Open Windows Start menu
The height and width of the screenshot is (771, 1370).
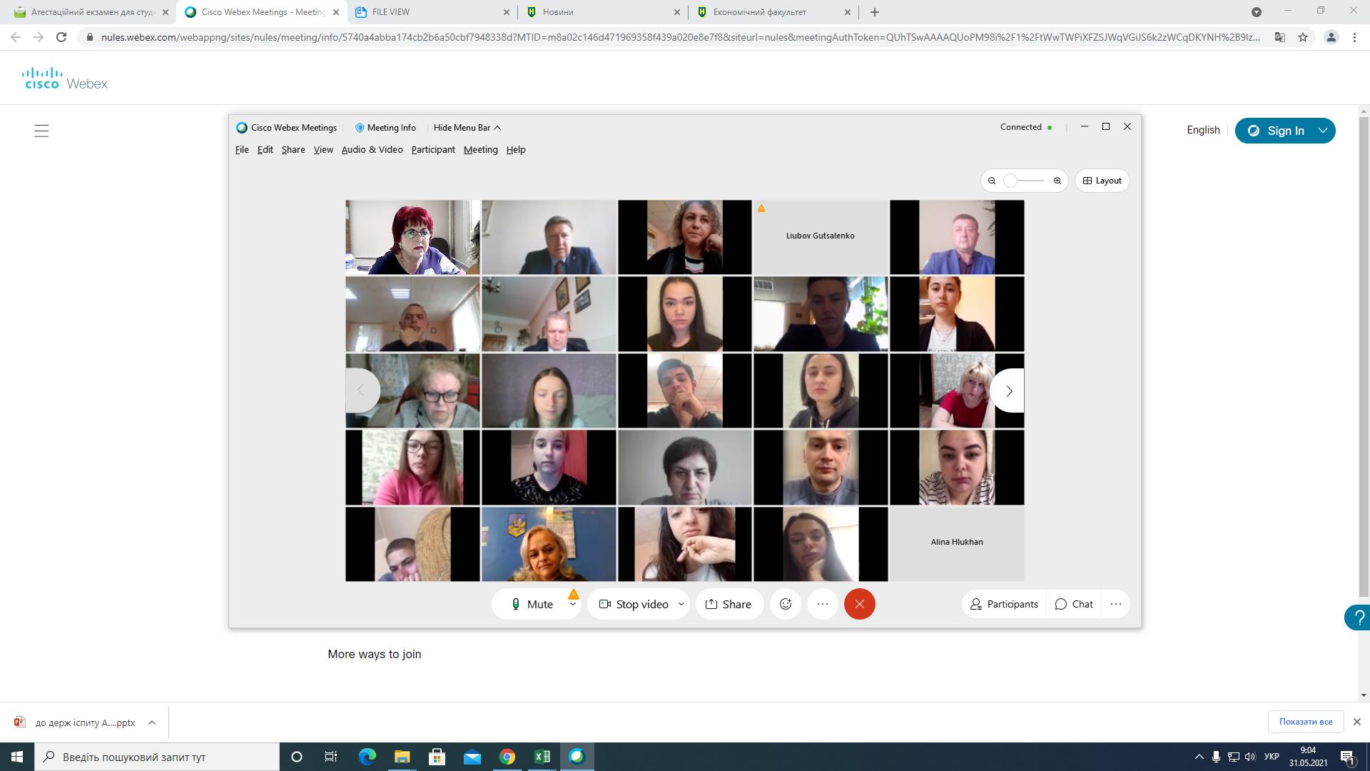tap(17, 757)
